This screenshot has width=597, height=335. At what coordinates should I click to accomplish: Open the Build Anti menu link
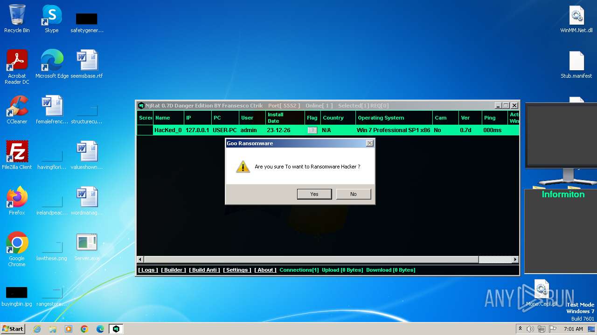pos(205,270)
